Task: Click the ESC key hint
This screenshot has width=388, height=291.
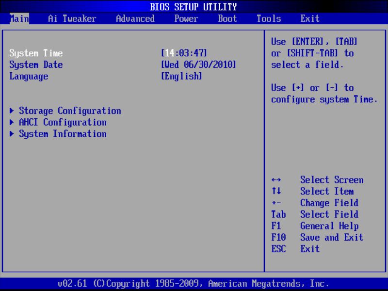Action: pos(278,249)
